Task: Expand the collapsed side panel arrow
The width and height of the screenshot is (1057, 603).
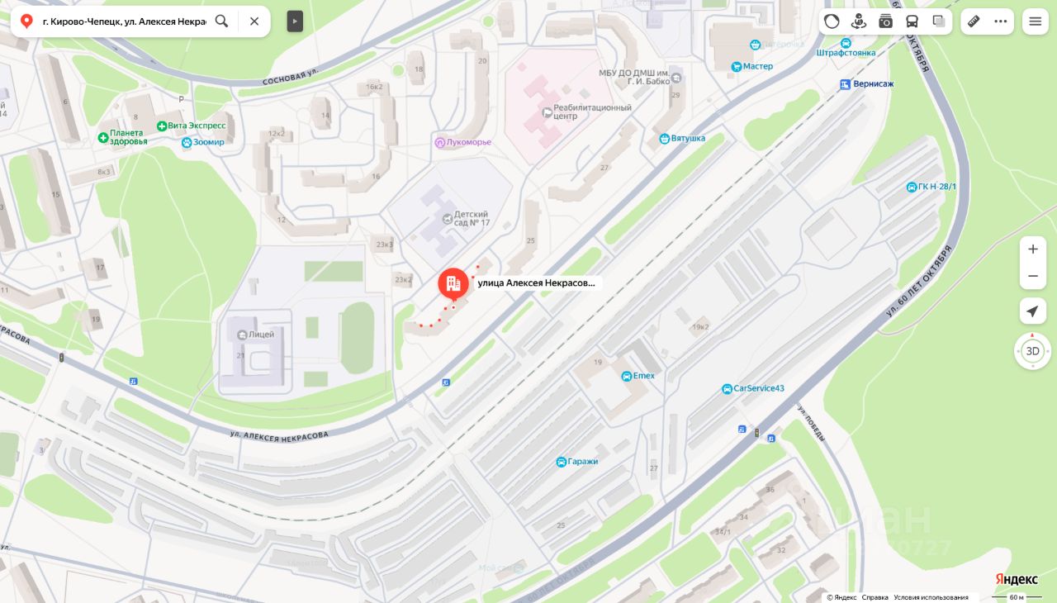Action: (295, 21)
